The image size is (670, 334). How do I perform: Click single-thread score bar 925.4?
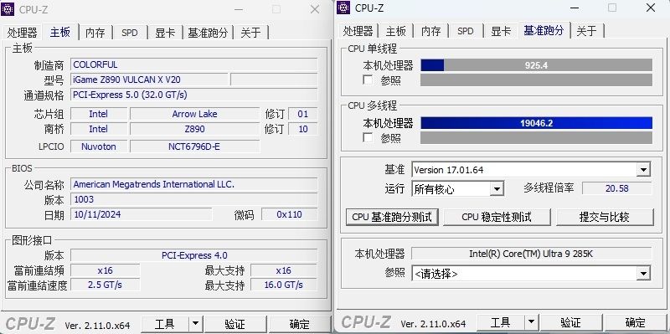point(536,65)
